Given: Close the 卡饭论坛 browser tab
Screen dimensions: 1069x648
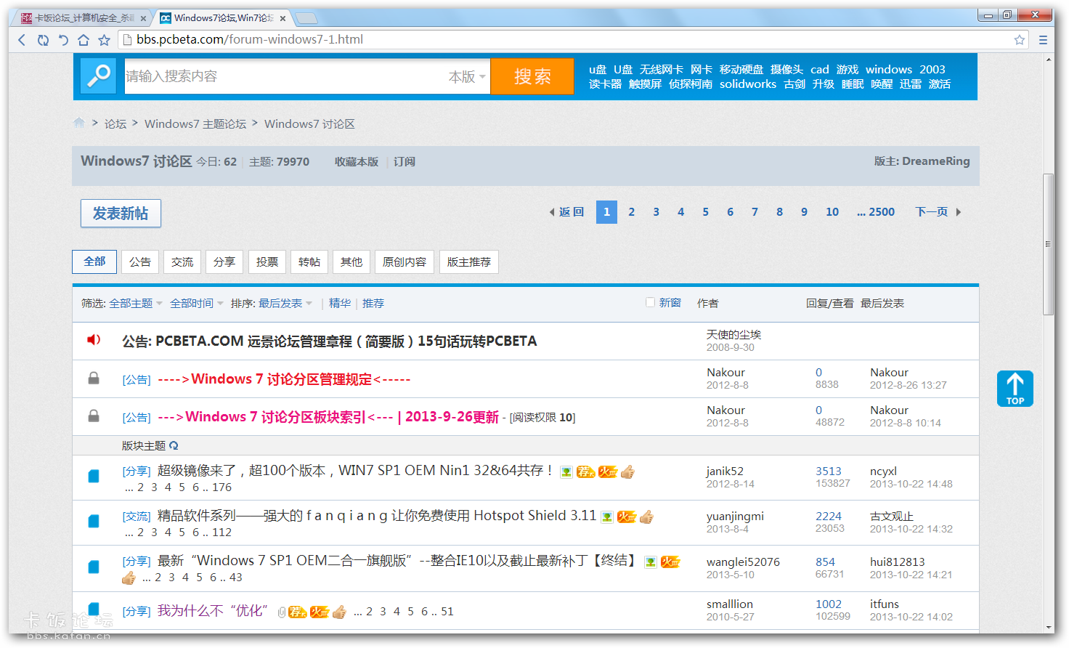Looking at the screenshot, I should [x=143, y=18].
